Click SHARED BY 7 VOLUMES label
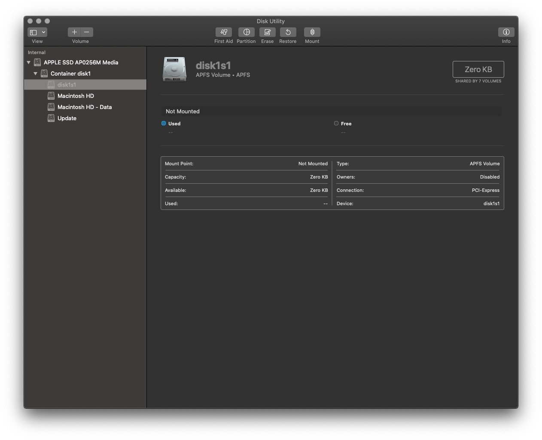This screenshot has width=542, height=440. [x=478, y=81]
